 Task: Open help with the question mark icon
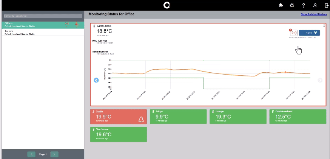click(x=303, y=5)
